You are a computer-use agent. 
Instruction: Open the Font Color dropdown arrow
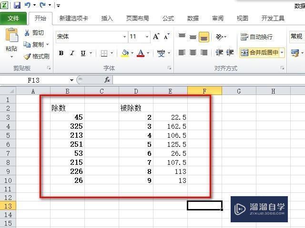point(148,53)
